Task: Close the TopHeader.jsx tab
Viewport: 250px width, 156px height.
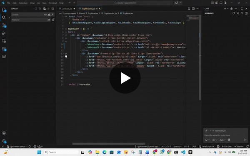Action: pos(100,9)
